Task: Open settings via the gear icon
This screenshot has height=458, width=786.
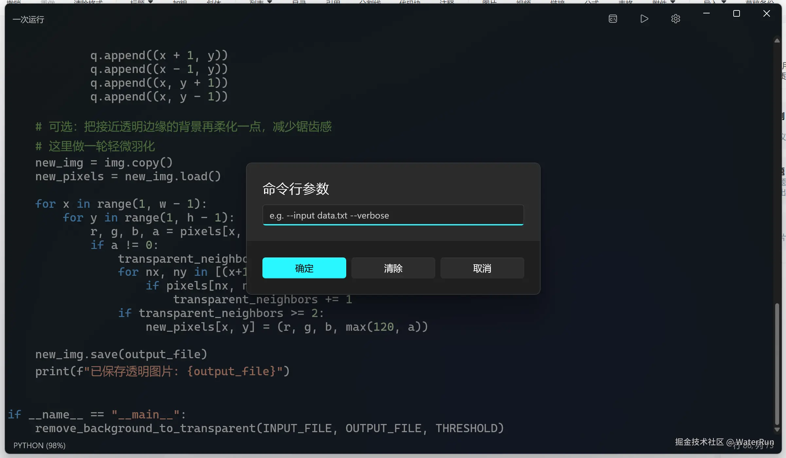Action: point(675,19)
